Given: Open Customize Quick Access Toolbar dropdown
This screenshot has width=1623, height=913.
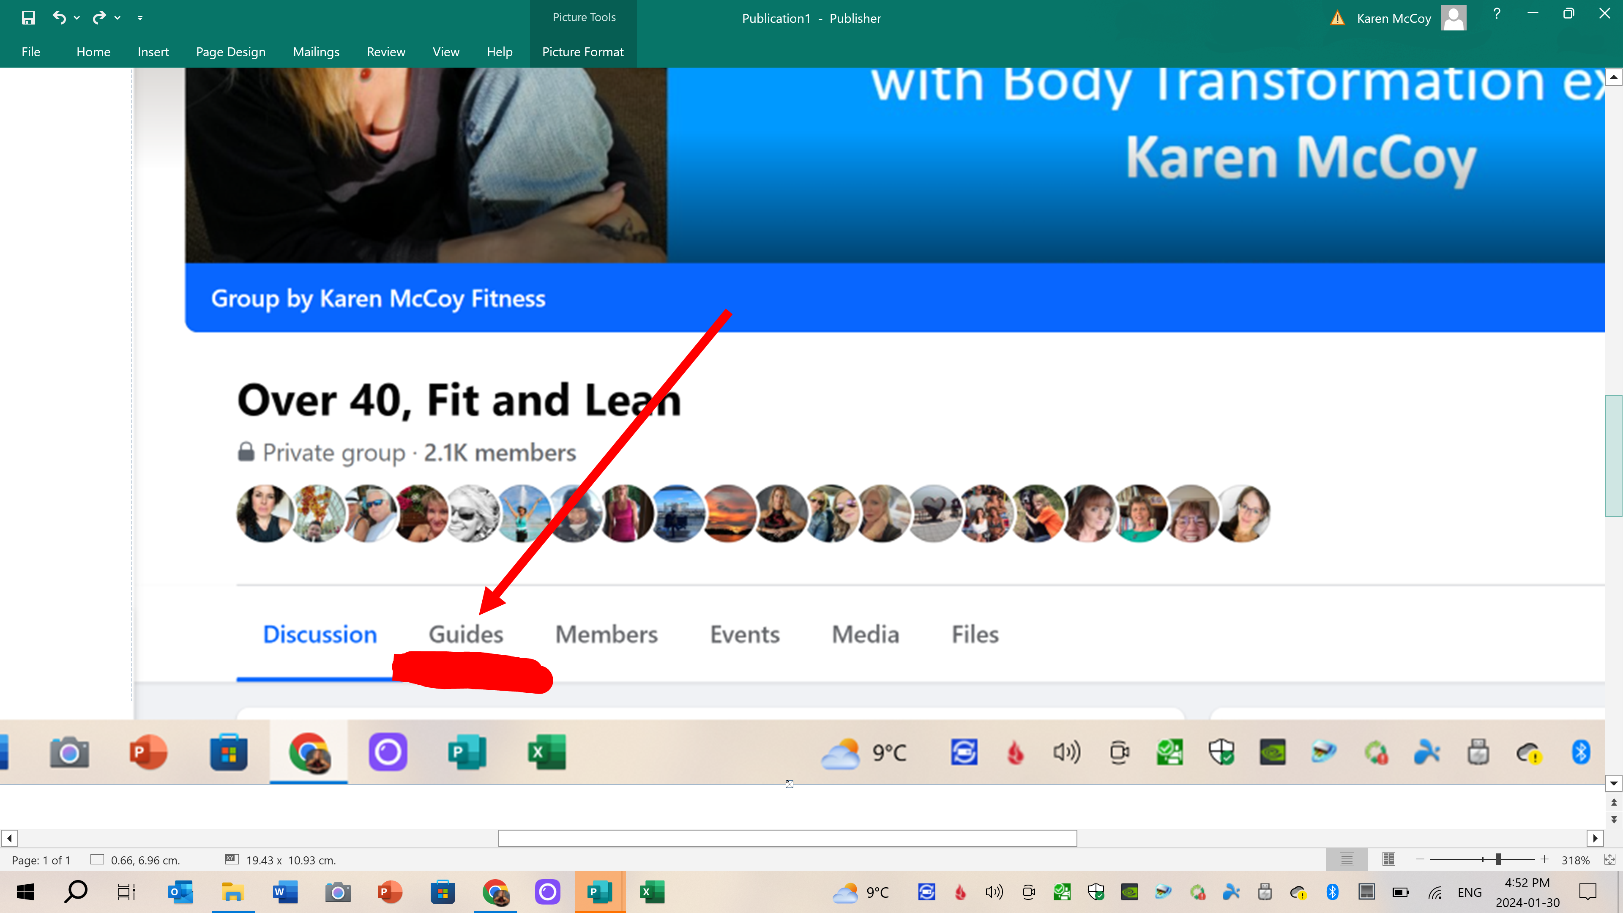Looking at the screenshot, I should coord(140,18).
